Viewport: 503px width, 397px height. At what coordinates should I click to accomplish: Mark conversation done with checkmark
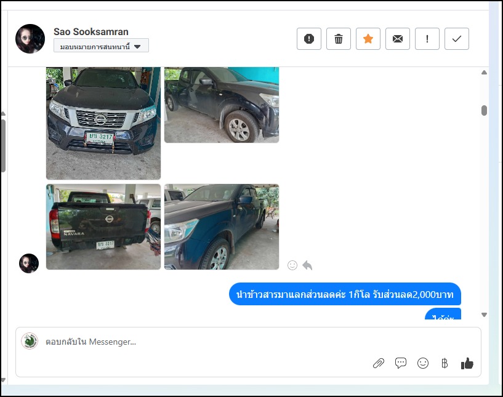457,39
